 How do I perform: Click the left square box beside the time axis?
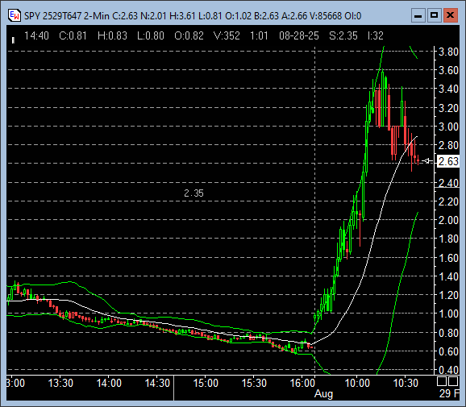pos(442,381)
